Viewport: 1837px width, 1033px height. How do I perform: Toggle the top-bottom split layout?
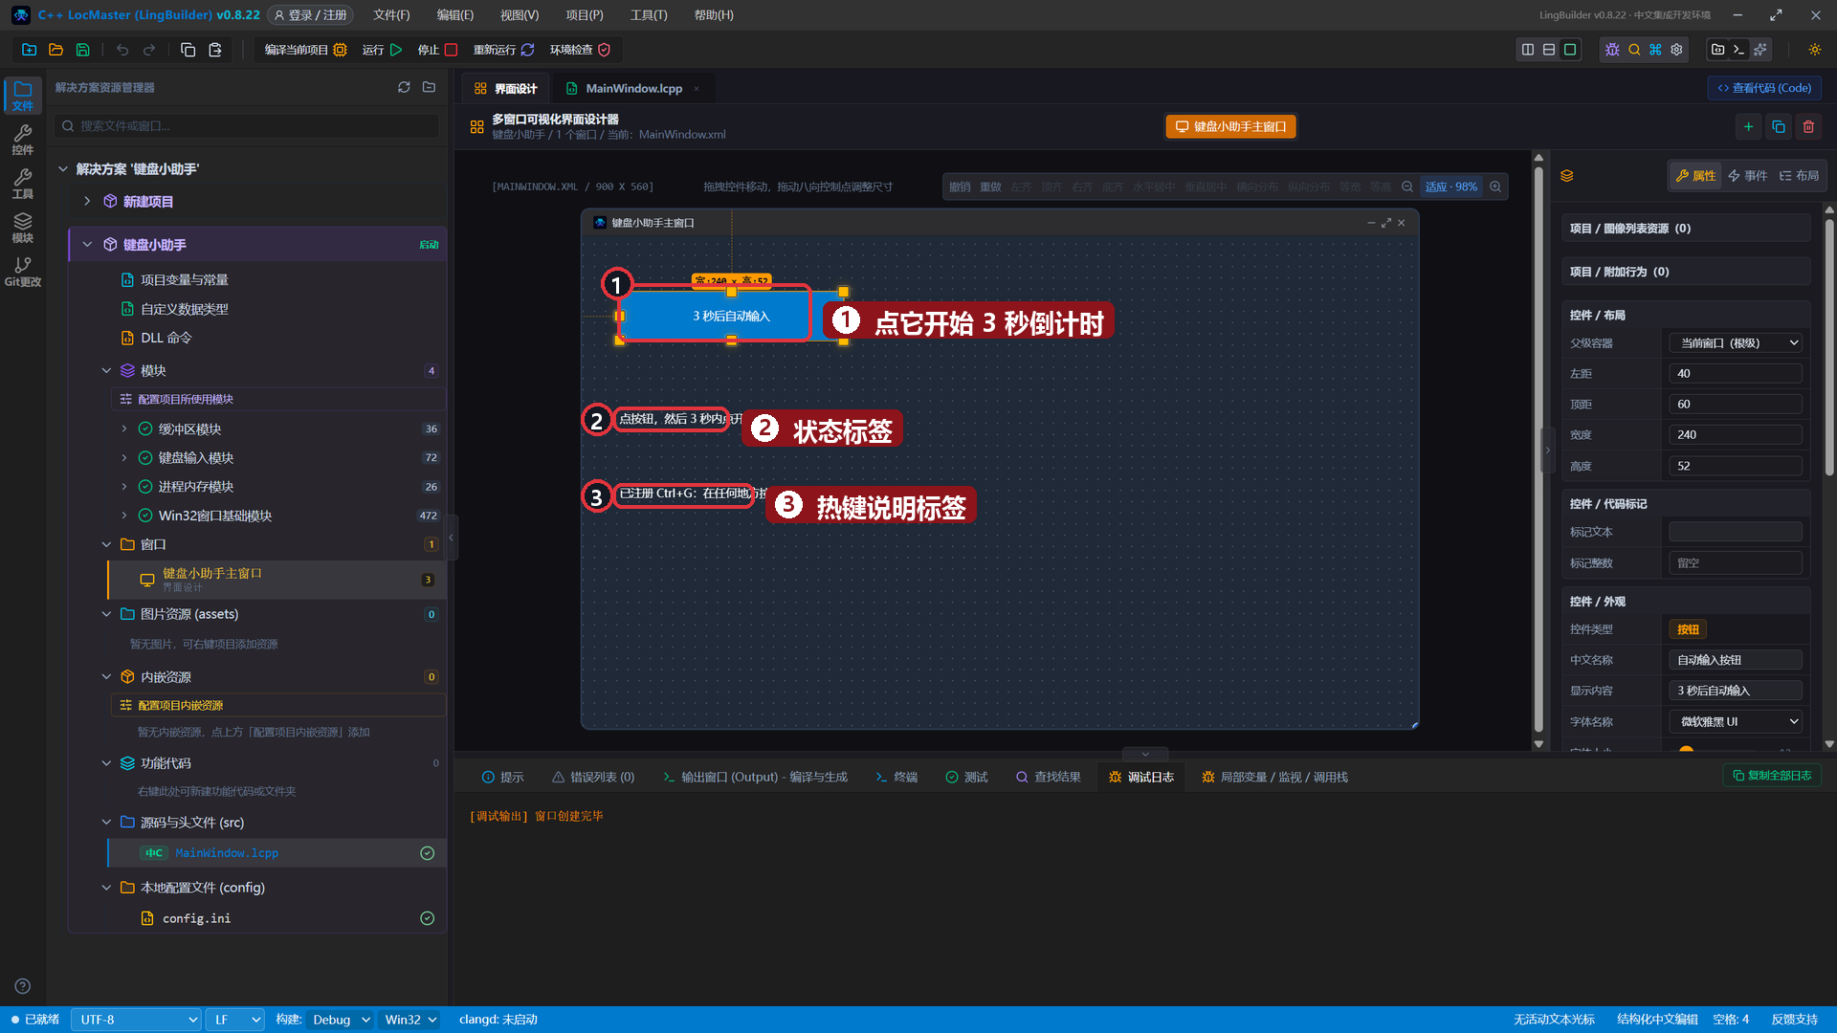click(x=1549, y=50)
